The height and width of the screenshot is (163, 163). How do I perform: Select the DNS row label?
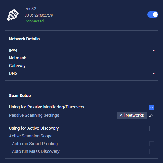point(13,73)
